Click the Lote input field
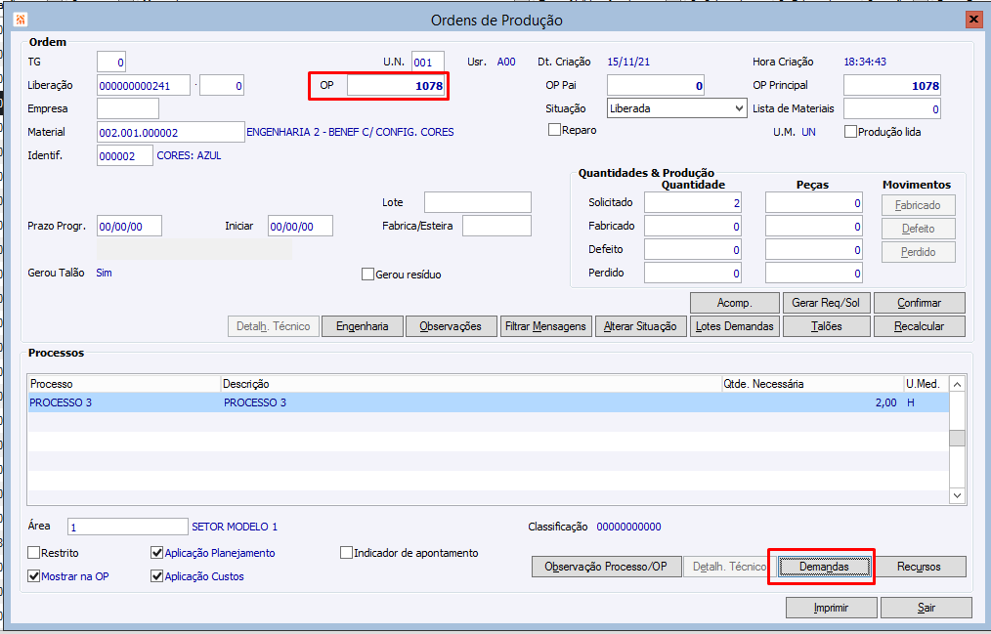Viewport: 991px width, 634px height. pyautogui.click(x=478, y=202)
